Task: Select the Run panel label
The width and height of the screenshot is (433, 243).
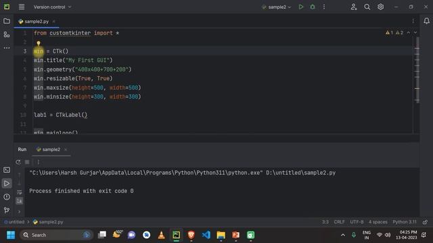Action: point(22,149)
